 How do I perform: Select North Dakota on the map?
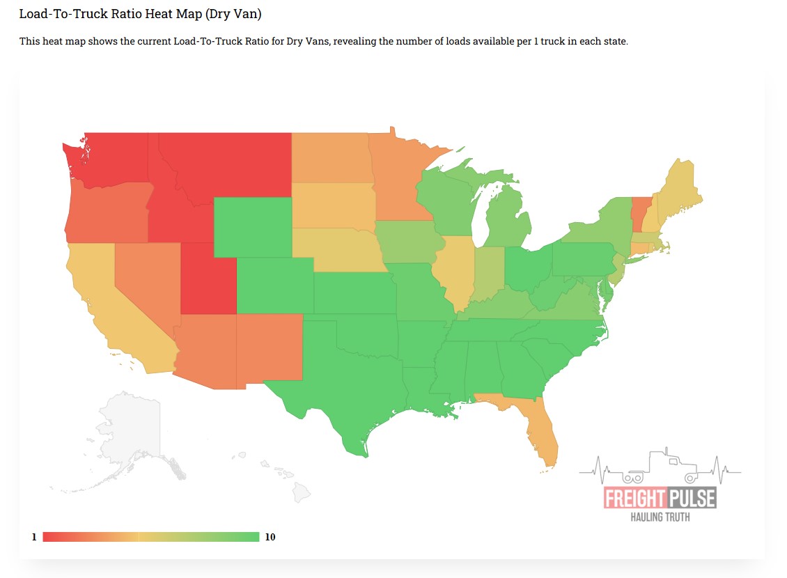tap(331, 157)
